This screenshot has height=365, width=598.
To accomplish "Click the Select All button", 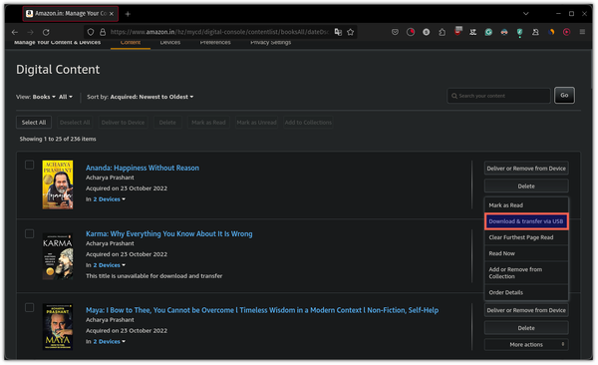I will tap(34, 123).
